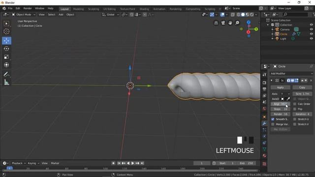Collapse the Screw modifier panel
This screenshot has width=315, height=177.
[x=272, y=81]
